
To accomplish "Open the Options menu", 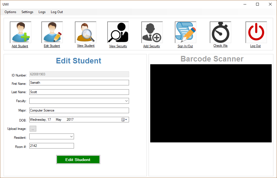I will point(10,12).
